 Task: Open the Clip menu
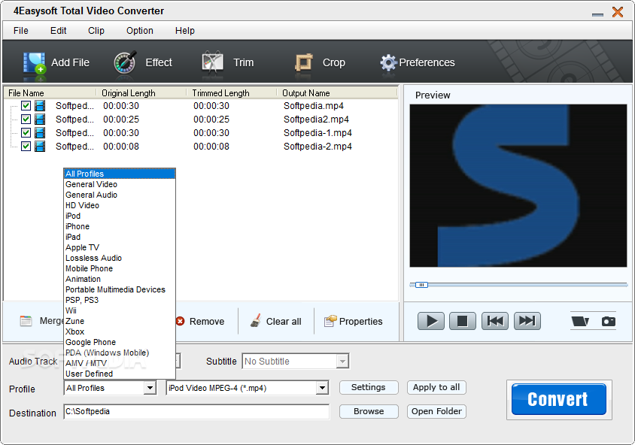[x=96, y=31]
